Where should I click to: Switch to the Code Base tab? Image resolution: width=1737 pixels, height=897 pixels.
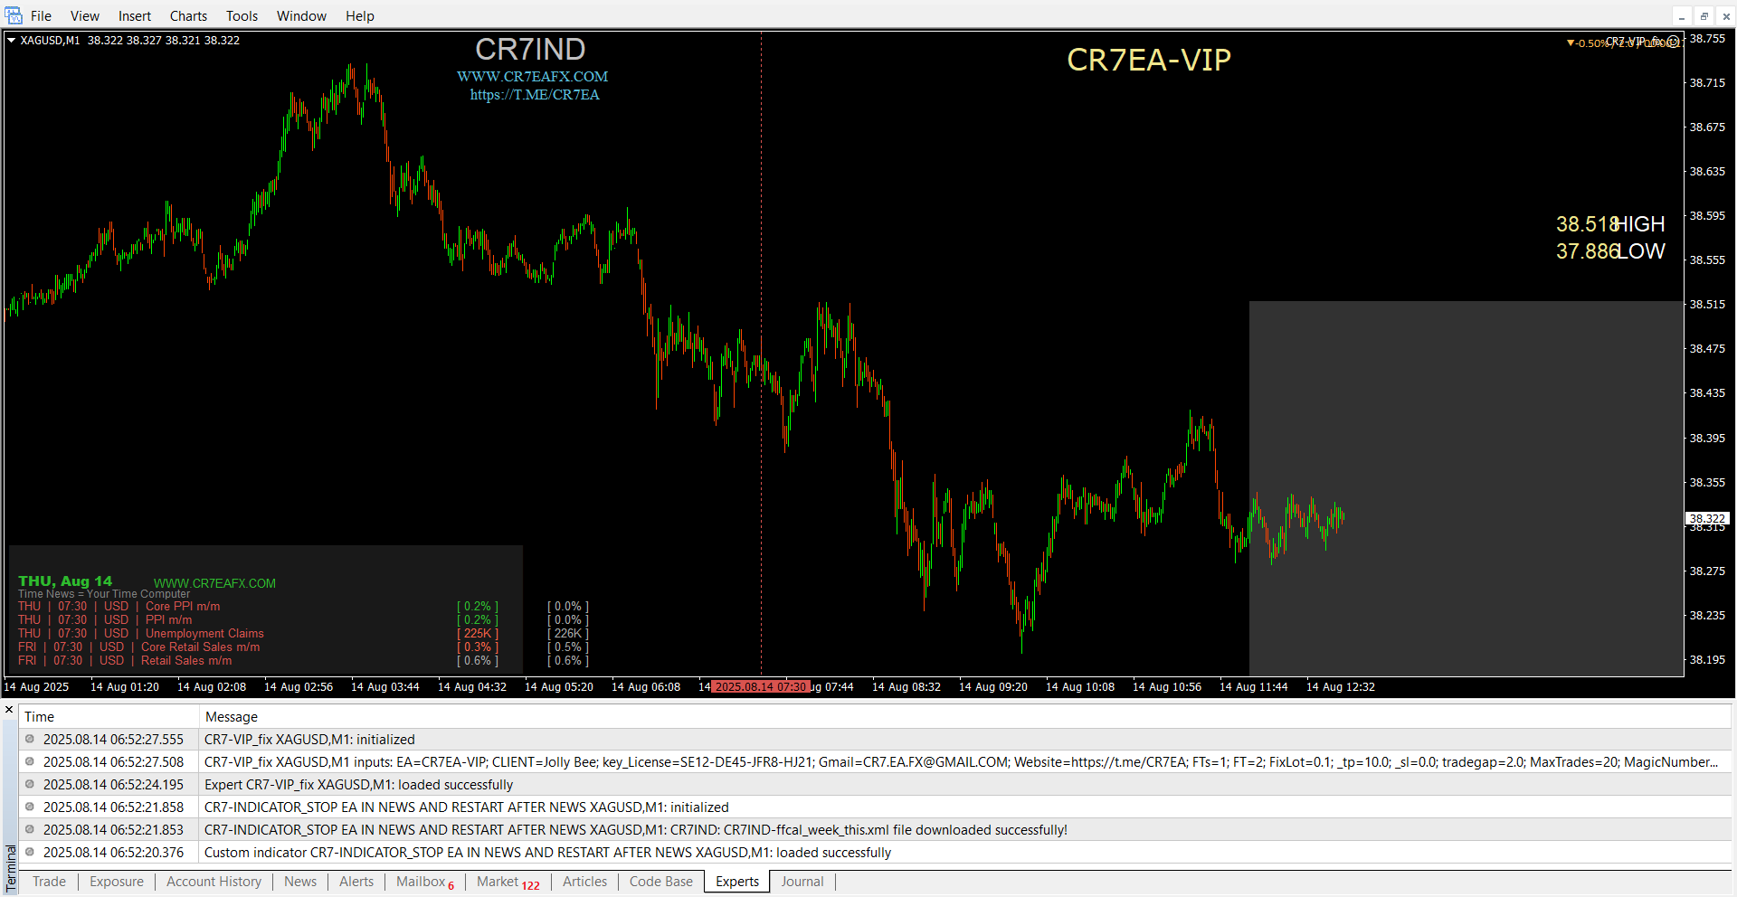[x=660, y=882]
